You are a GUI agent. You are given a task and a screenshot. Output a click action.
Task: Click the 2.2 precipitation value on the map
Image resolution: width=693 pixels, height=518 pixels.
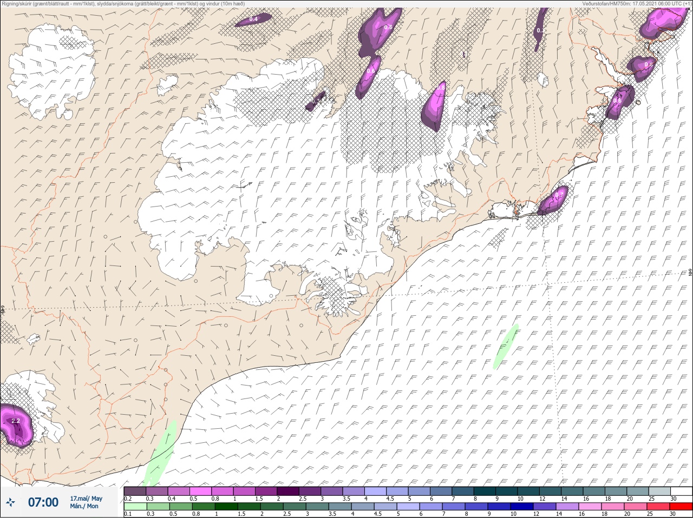click(16, 421)
